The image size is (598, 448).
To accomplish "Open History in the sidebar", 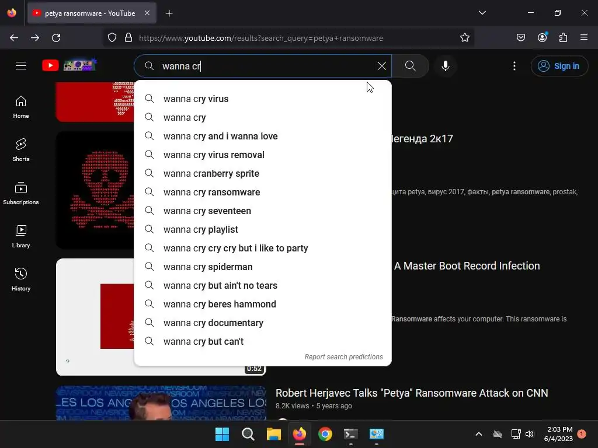I will click(21, 279).
